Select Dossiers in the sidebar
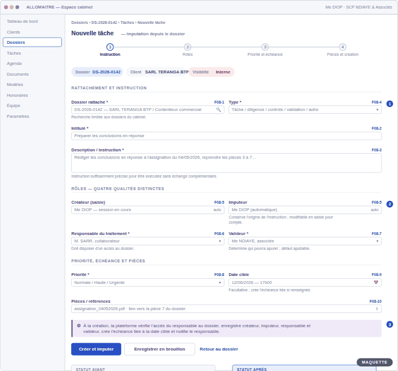The height and width of the screenshot is (371, 398). 32,42
